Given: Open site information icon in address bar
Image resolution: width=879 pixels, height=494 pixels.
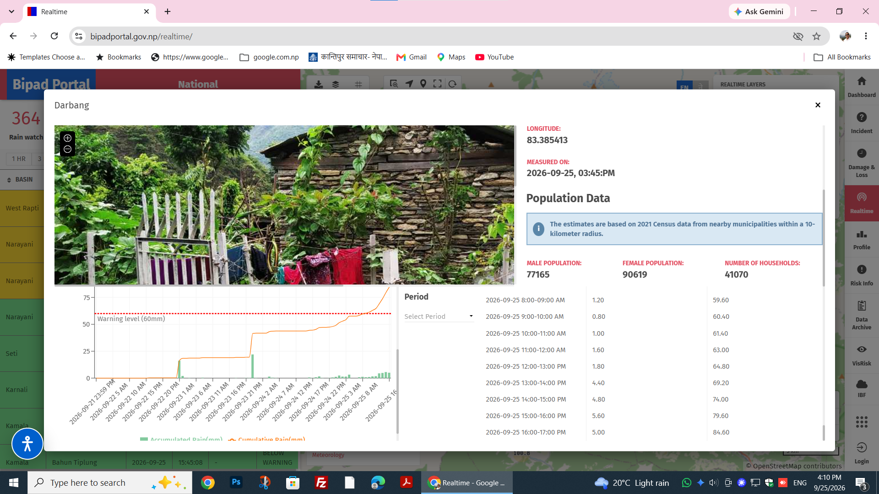Looking at the screenshot, I should (x=79, y=36).
